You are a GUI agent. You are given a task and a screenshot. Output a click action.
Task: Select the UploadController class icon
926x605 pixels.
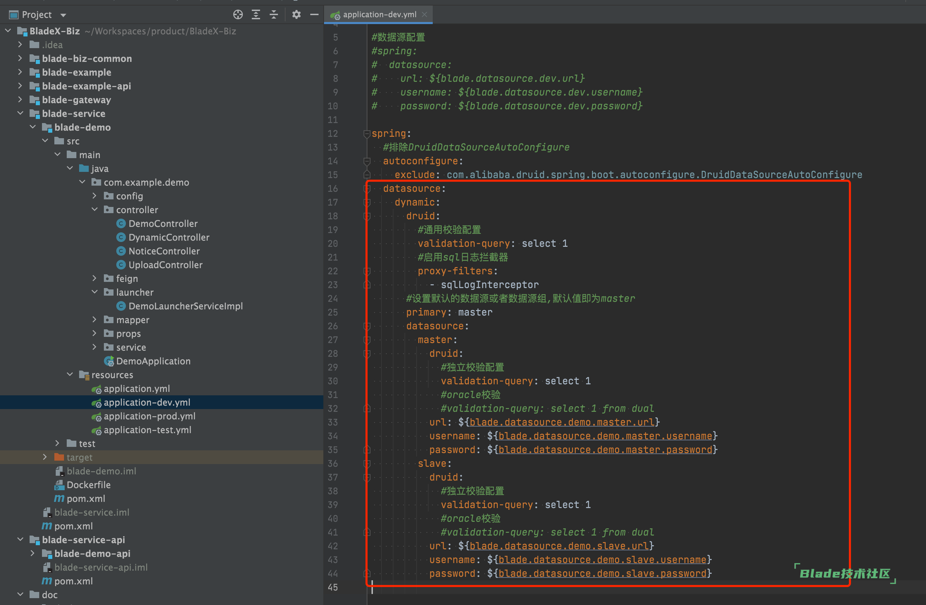(121, 264)
